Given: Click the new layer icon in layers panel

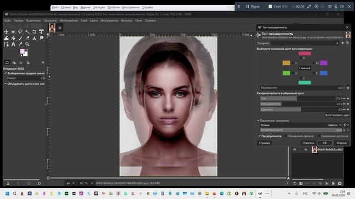Looking at the screenshot, I should pyautogui.click(x=295, y=184).
